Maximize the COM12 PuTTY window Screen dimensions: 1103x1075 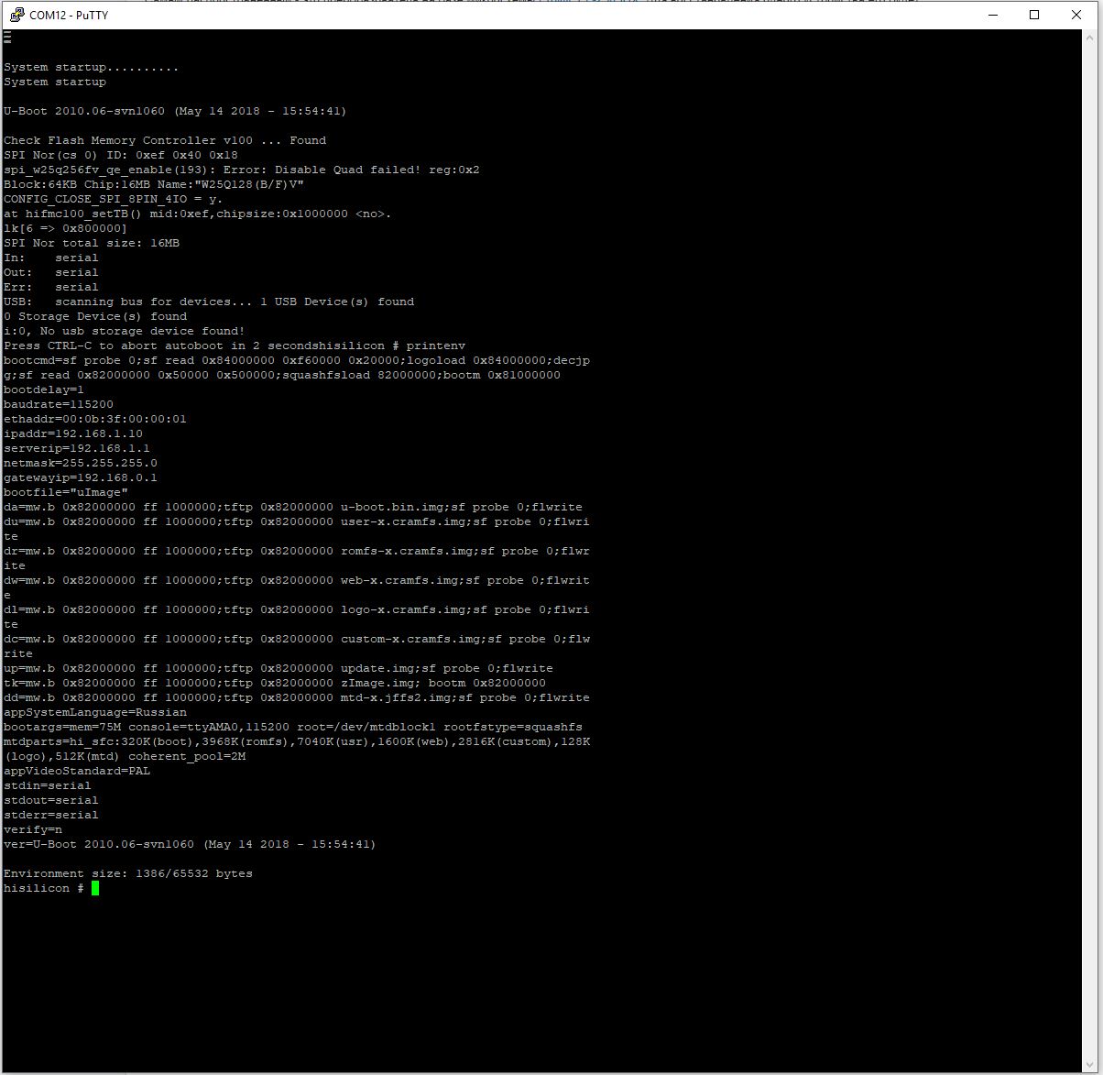tap(1034, 15)
